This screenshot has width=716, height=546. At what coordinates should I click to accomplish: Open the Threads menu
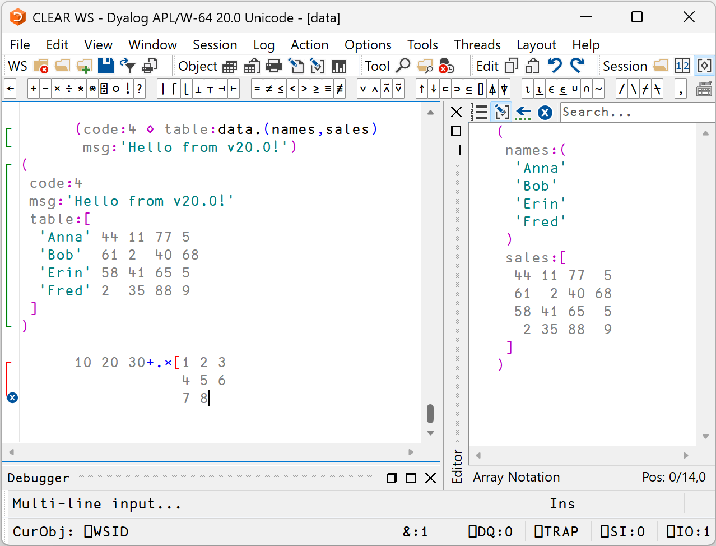(x=477, y=45)
